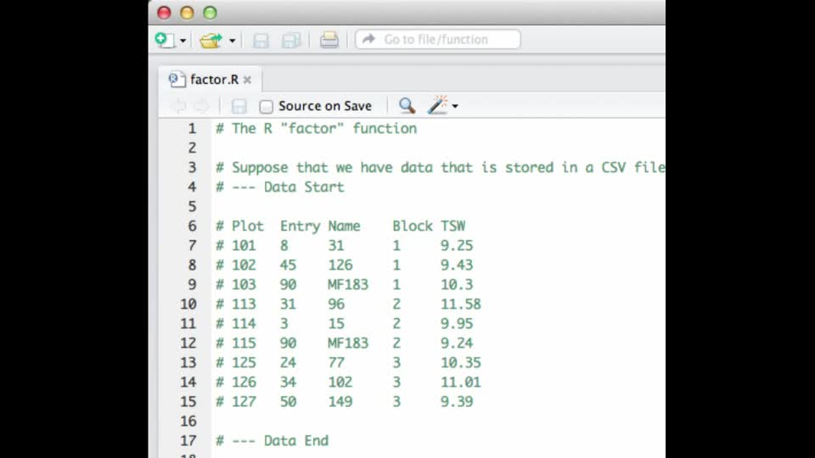Click the 'TSW' column header text

(453, 226)
